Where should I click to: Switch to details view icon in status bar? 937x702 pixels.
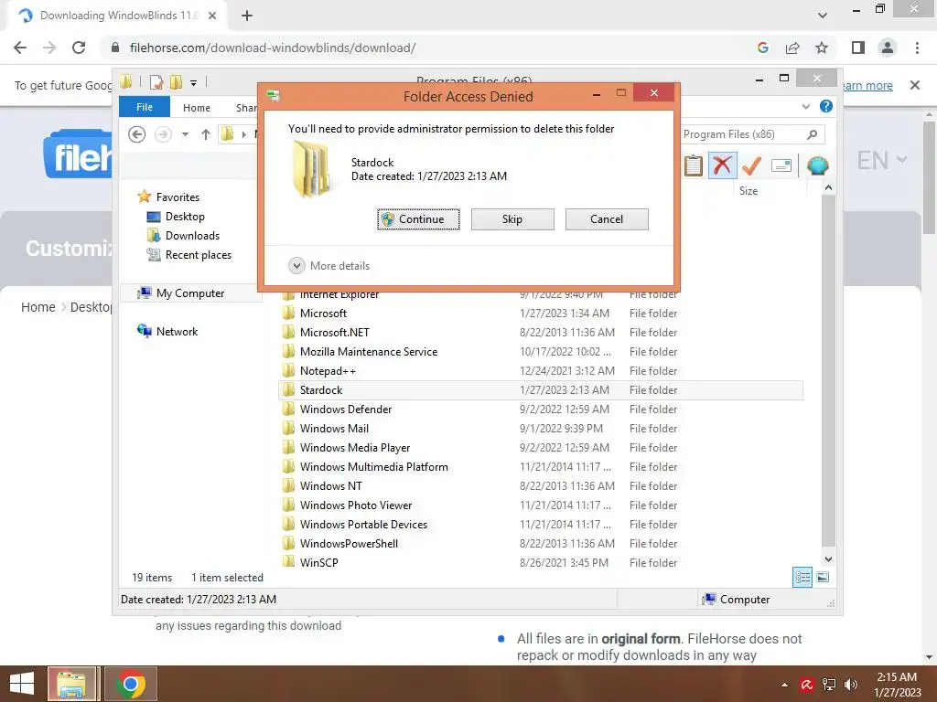click(802, 578)
